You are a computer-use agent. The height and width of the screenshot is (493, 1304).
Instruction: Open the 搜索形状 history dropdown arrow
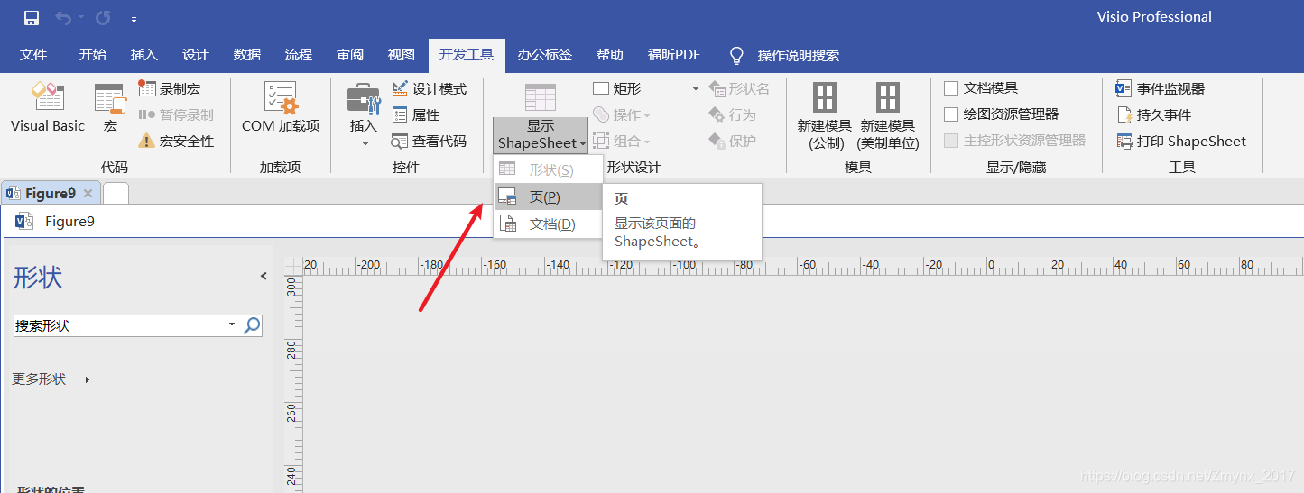[x=232, y=325]
